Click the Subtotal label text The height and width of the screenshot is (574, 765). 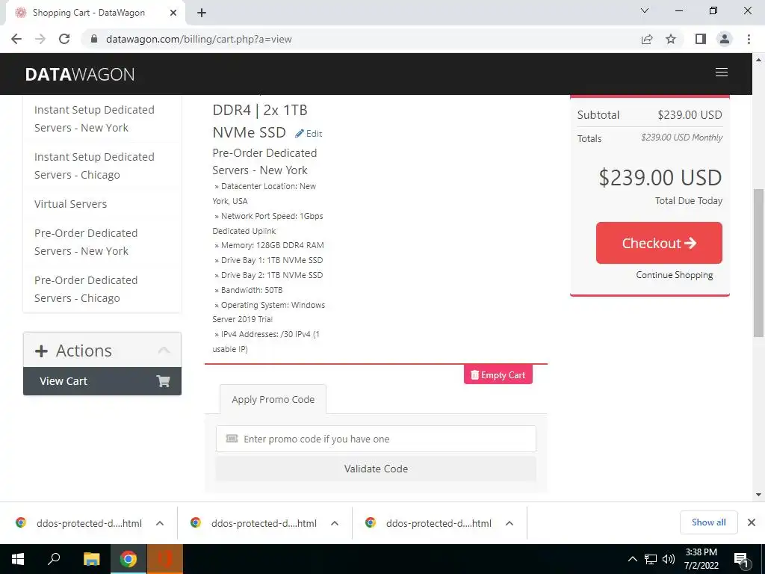tap(598, 115)
